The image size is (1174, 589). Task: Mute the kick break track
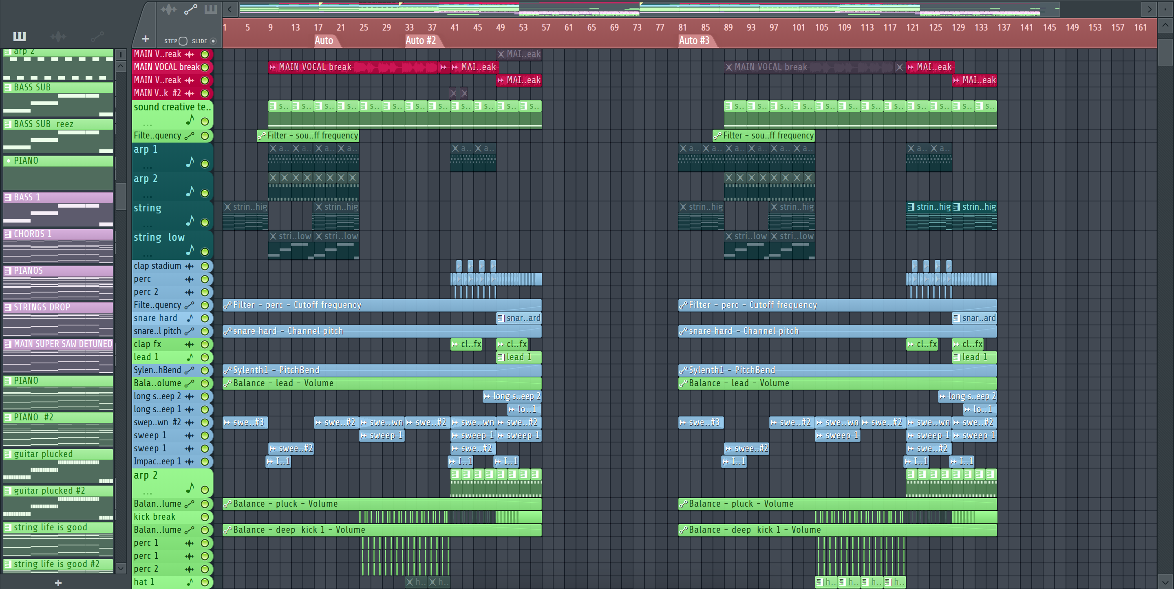coord(205,517)
